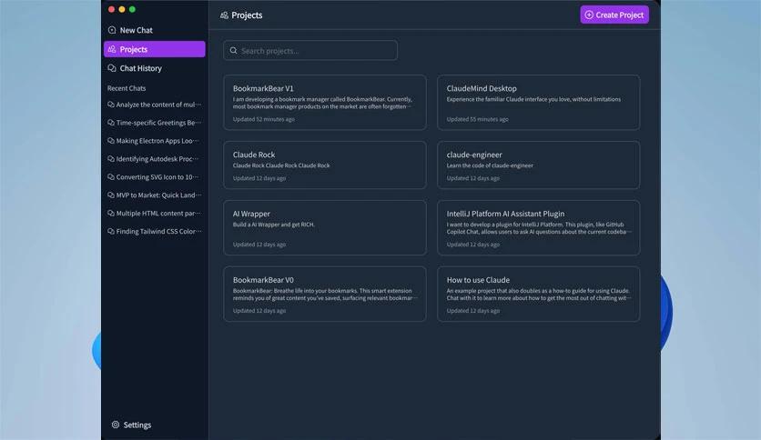Click the Create Project button
Viewport: 761px width, 440px height.
[x=614, y=15]
